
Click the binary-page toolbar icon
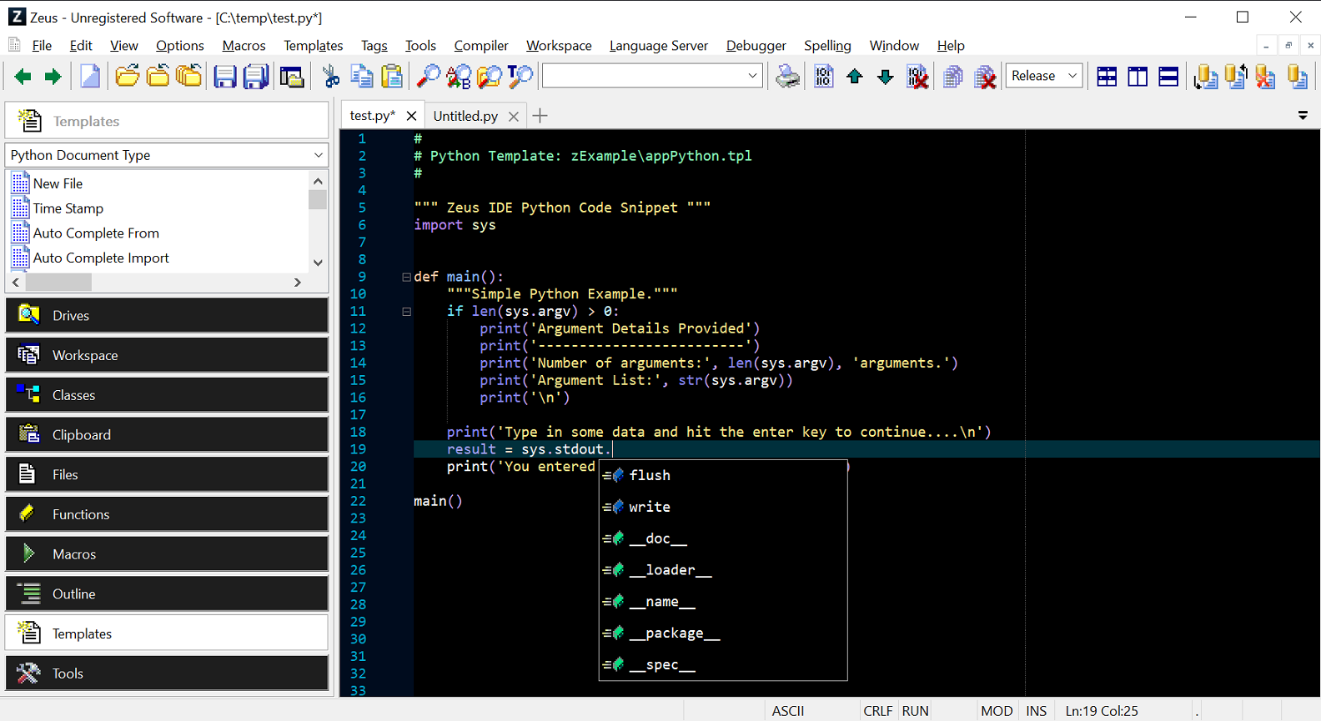coord(824,77)
